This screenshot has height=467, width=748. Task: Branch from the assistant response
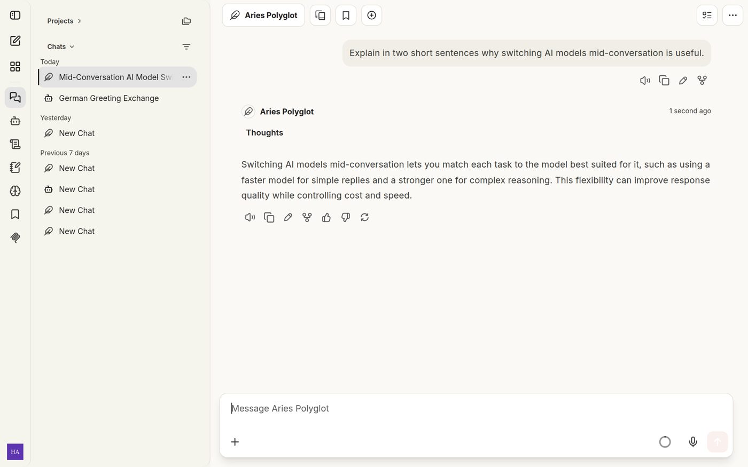tap(307, 217)
